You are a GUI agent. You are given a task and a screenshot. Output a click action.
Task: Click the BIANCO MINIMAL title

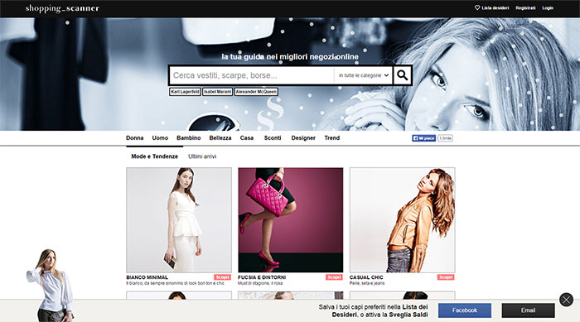pos(147,277)
